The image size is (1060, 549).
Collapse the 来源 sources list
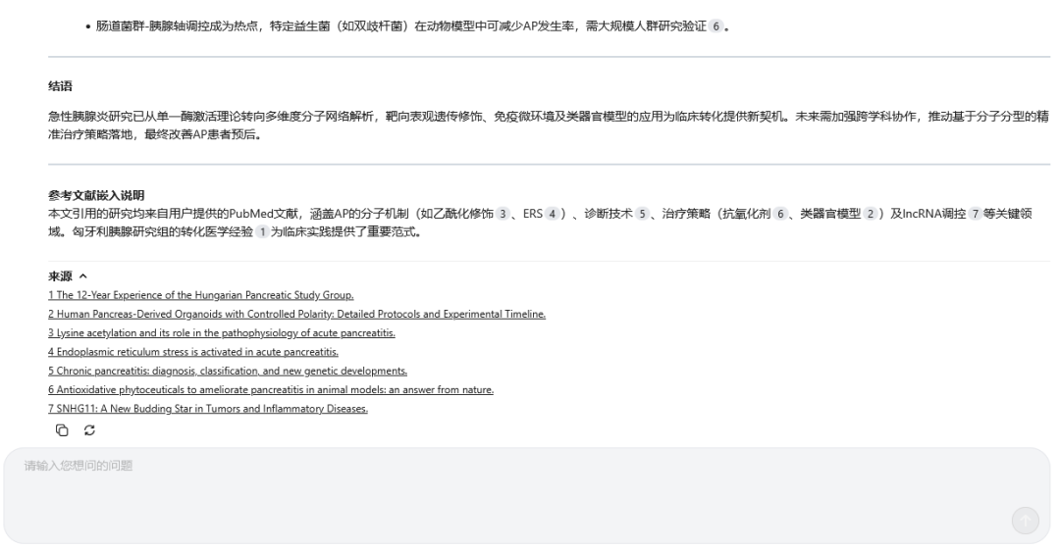(x=83, y=276)
